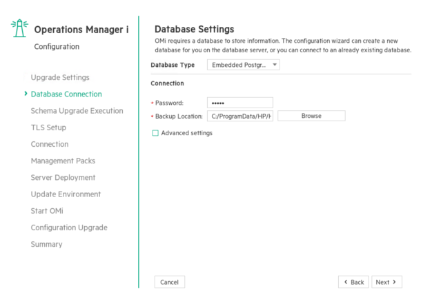Select the Server Deployment step
Screen dimensions: 421x304
[x=63, y=177]
